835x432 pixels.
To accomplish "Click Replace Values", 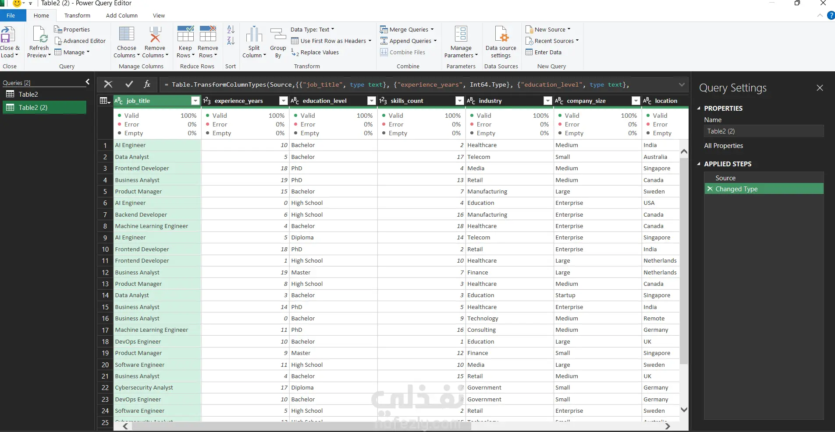I will 315,52.
